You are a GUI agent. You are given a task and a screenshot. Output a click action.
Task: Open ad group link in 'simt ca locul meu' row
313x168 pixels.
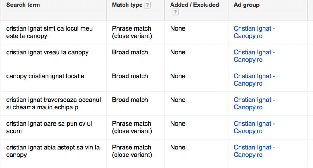254,32
